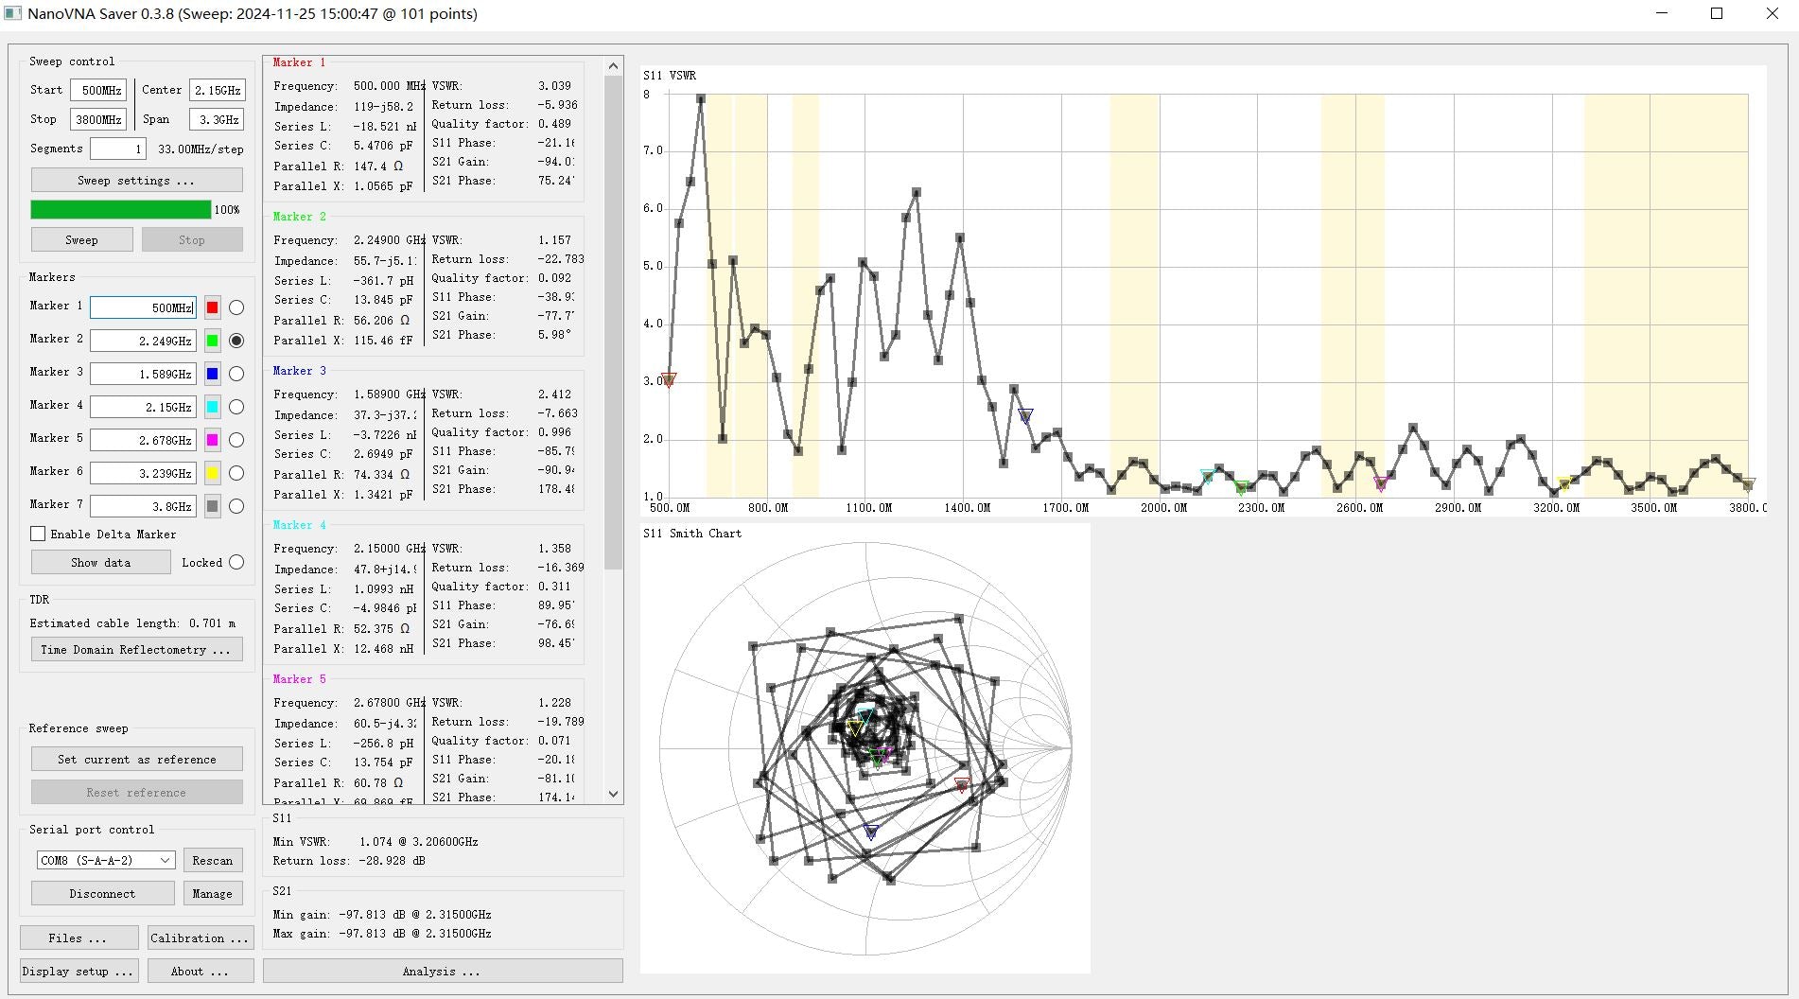Start a sweep with the Sweep button
The width and height of the screenshot is (1799, 999).
[82, 239]
